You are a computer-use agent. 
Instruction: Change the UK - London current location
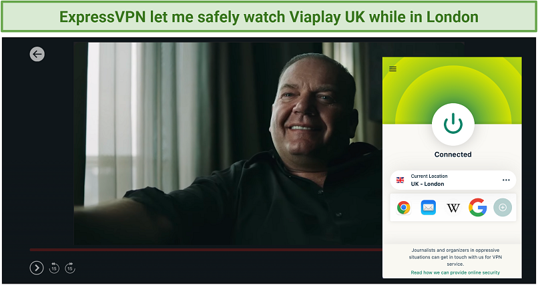coord(453,180)
